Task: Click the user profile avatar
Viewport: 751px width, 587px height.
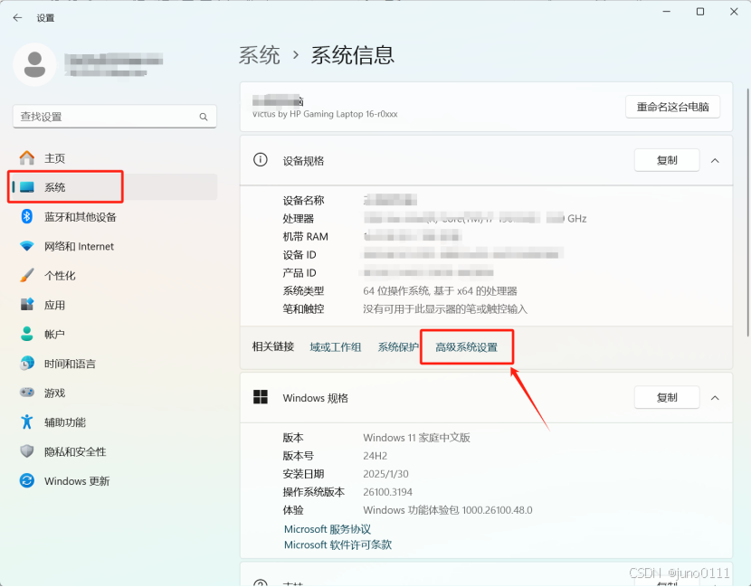Action: pyautogui.click(x=34, y=64)
